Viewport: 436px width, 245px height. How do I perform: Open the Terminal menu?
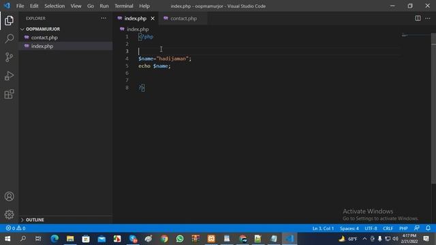(124, 6)
